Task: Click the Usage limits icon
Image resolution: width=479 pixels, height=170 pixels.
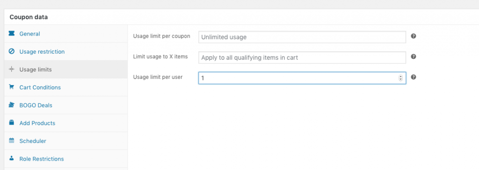Action: coord(12,69)
